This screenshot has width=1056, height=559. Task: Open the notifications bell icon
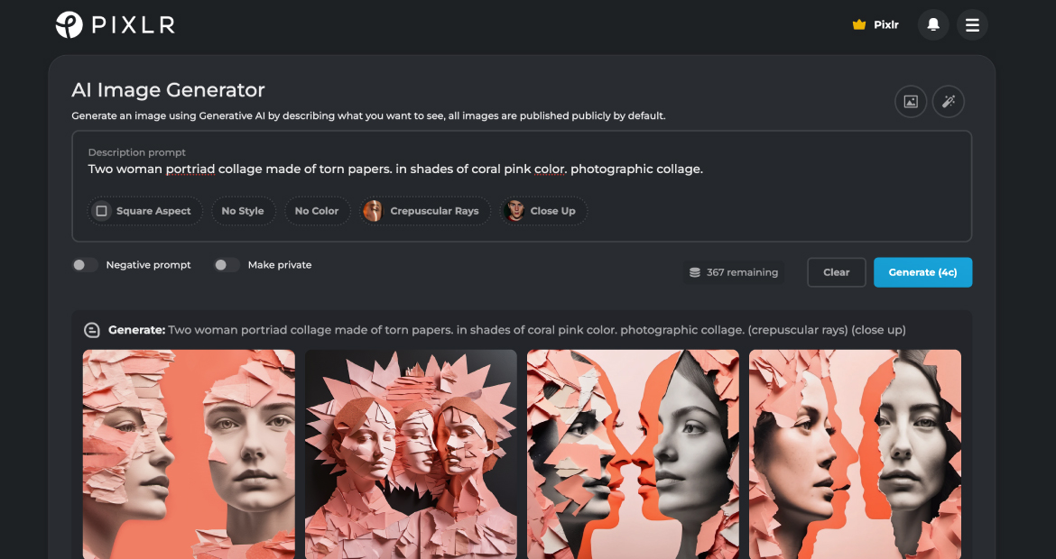[933, 24]
